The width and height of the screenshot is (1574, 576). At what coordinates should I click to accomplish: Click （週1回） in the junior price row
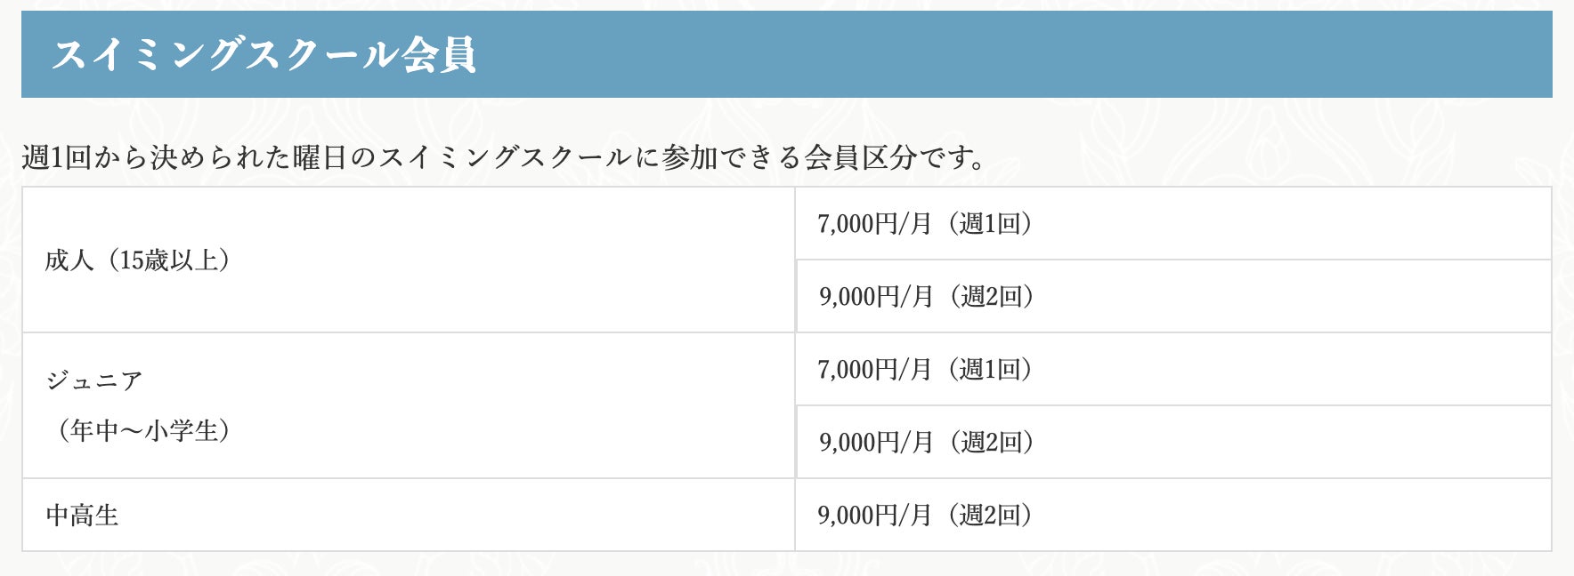click(989, 369)
